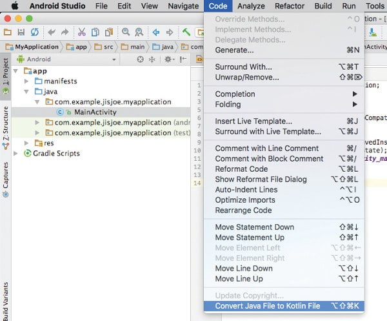The width and height of the screenshot is (387, 321).
Task: Click the Save All toolbar icon
Action: pyautogui.click(x=21, y=32)
